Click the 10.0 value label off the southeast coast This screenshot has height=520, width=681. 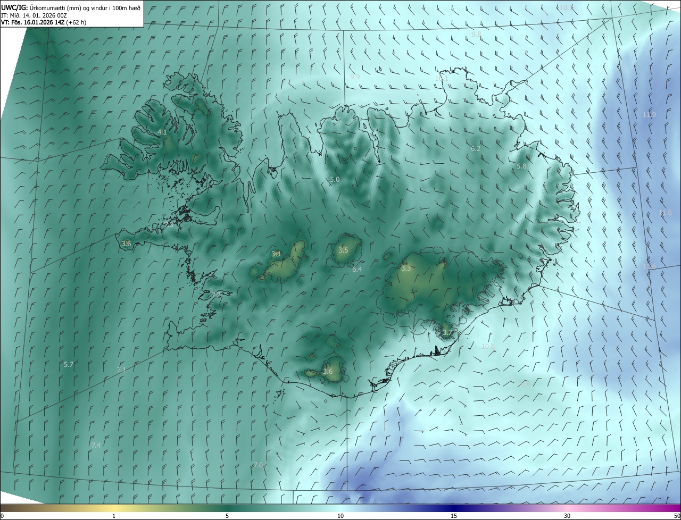point(488,346)
